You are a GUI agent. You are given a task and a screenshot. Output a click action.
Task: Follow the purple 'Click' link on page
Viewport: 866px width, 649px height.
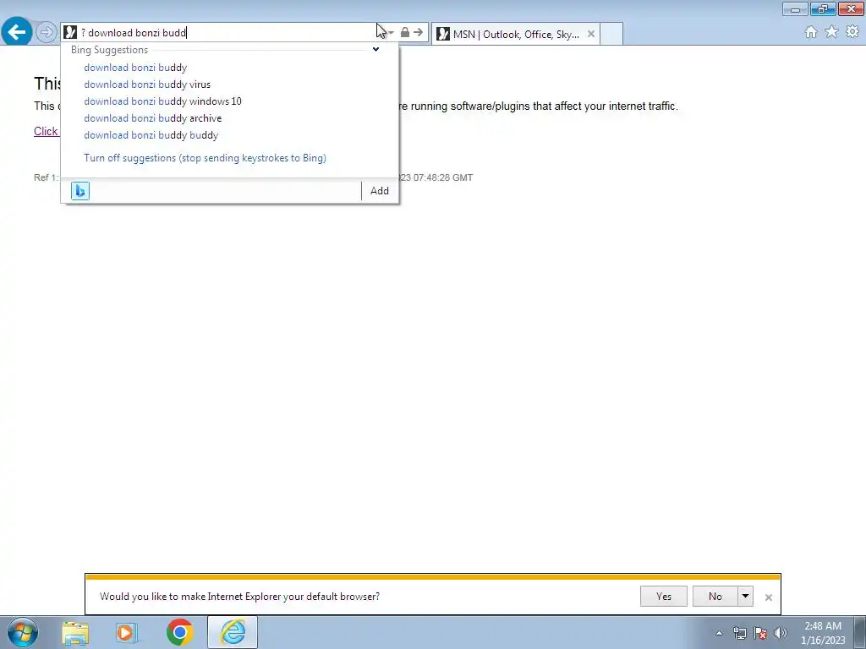[46, 131]
